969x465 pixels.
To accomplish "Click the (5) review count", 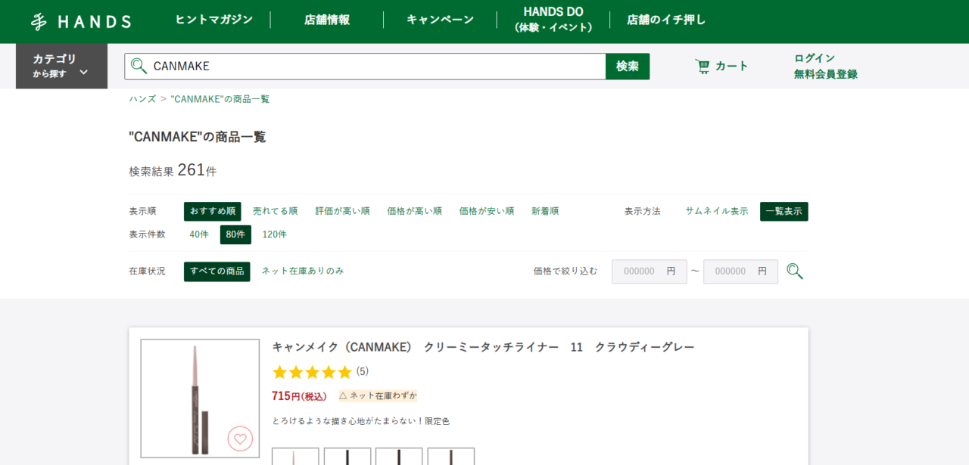I will pyautogui.click(x=363, y=371).
